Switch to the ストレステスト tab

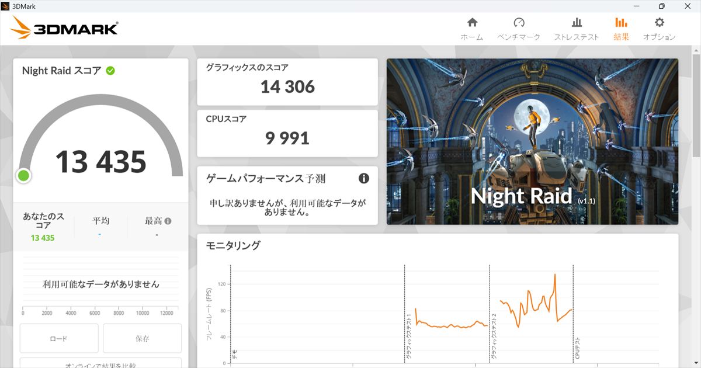[x=577, y=29]
